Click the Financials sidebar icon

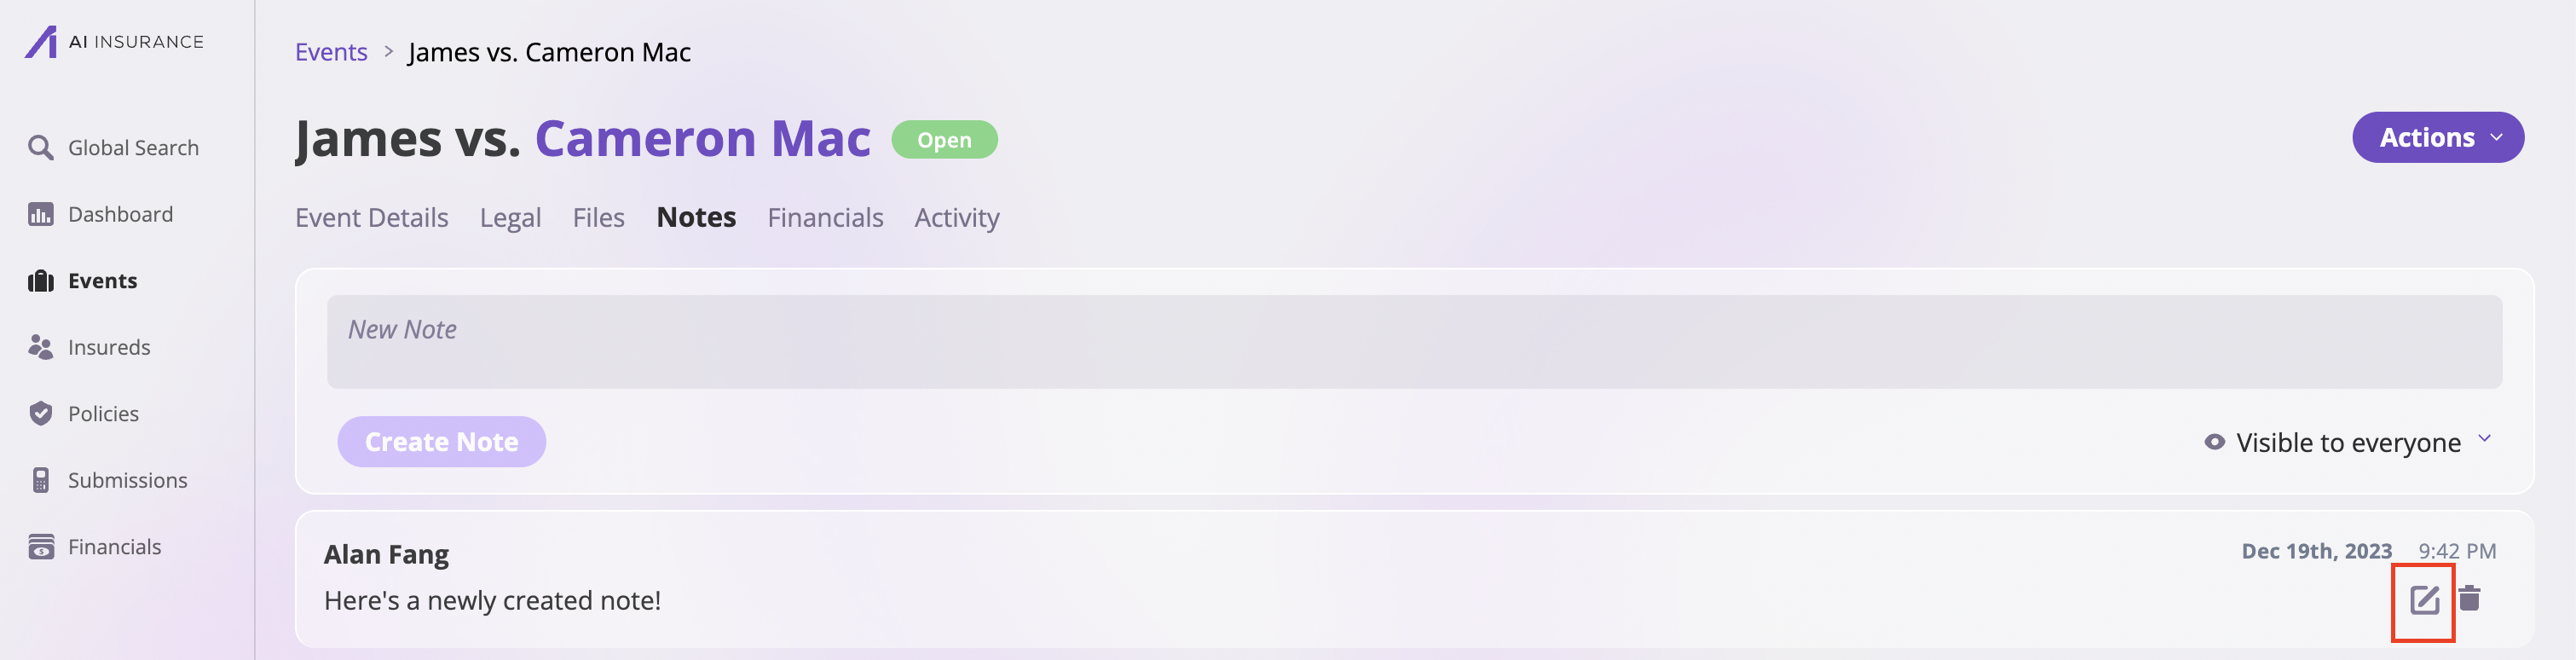(x=40, y=547)
